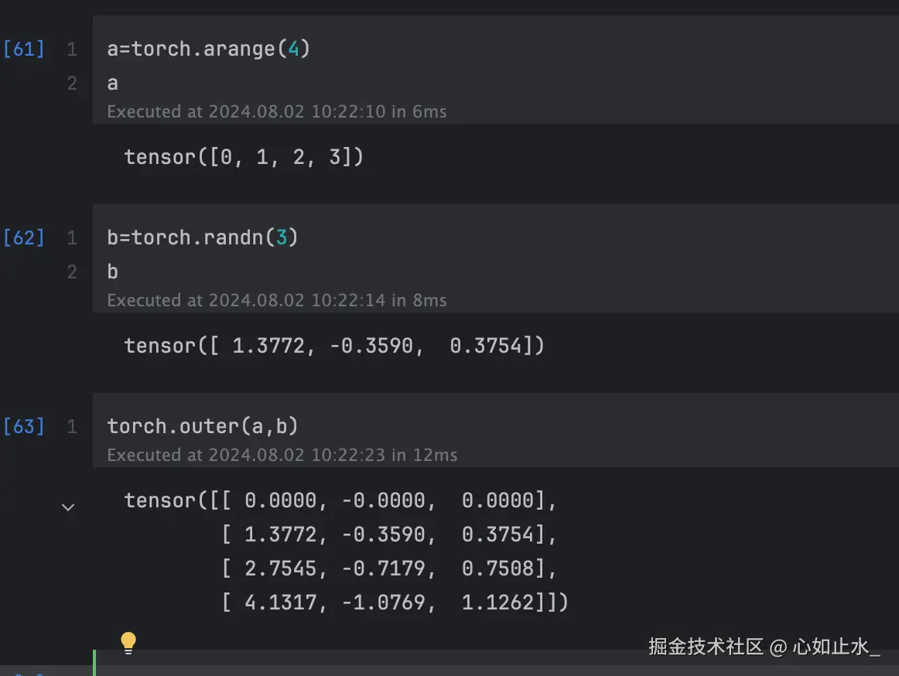Click the last row starting with 4.1317

(x=395, y=603)
